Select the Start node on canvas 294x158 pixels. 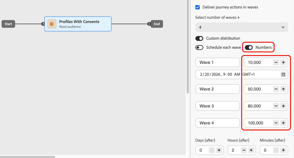tap(8, 24)
